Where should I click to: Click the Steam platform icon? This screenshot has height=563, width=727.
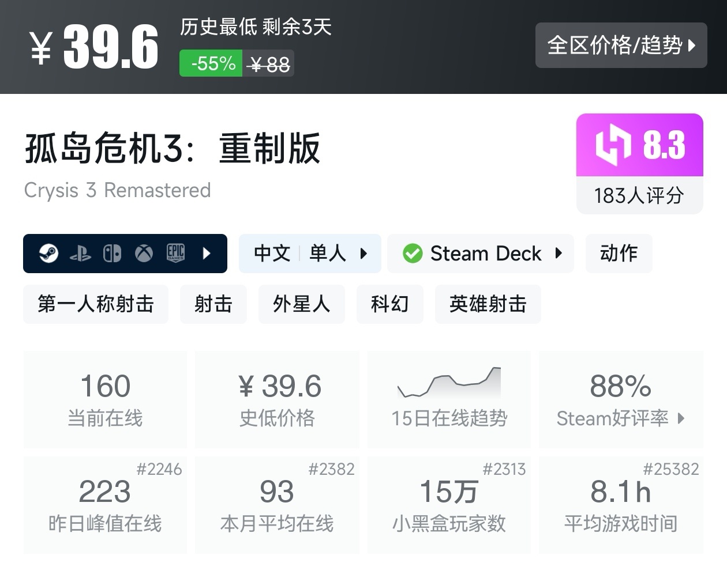(48, 254)
